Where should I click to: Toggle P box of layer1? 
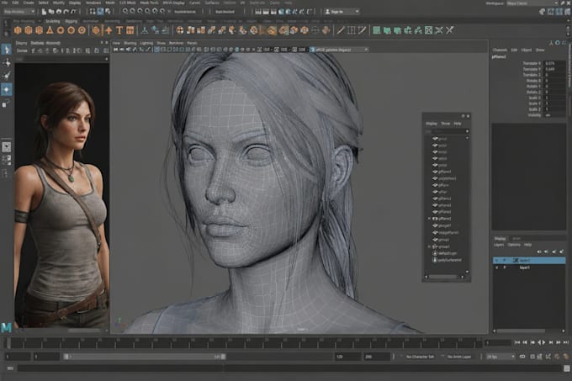pyautogui.click(x=505, y=267)
